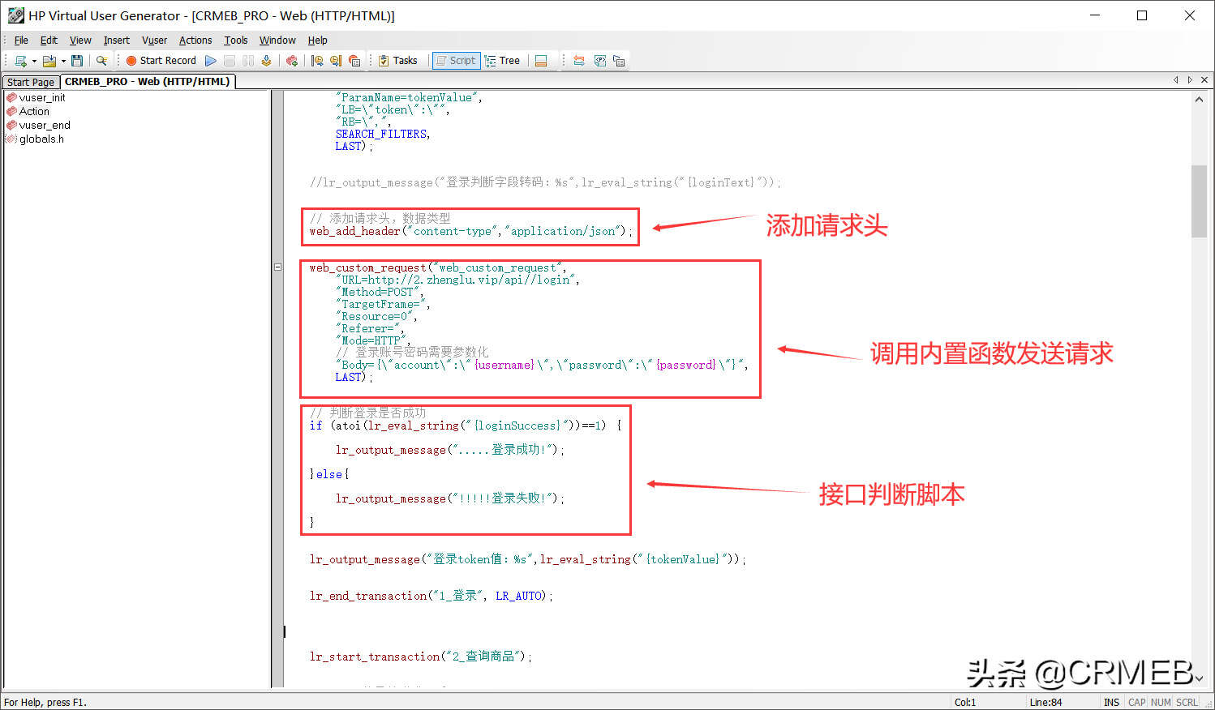This screenshot has height=710, width=1215.
Task: Open the File menu
Action: coord(21,41)
